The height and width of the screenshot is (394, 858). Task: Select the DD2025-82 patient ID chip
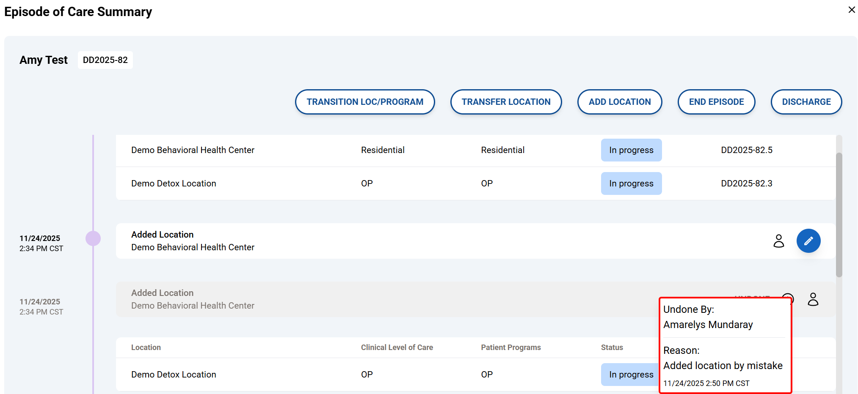pos(105,60)
